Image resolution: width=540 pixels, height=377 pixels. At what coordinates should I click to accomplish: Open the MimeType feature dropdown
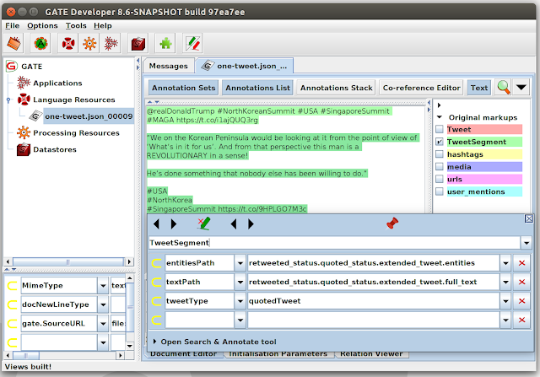click(x=103, y=285)
